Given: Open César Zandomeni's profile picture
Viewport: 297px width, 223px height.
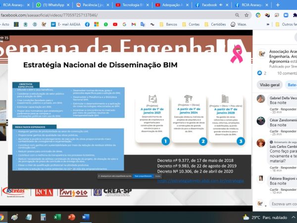Looking at the screenshot, I should pos(261,121).
